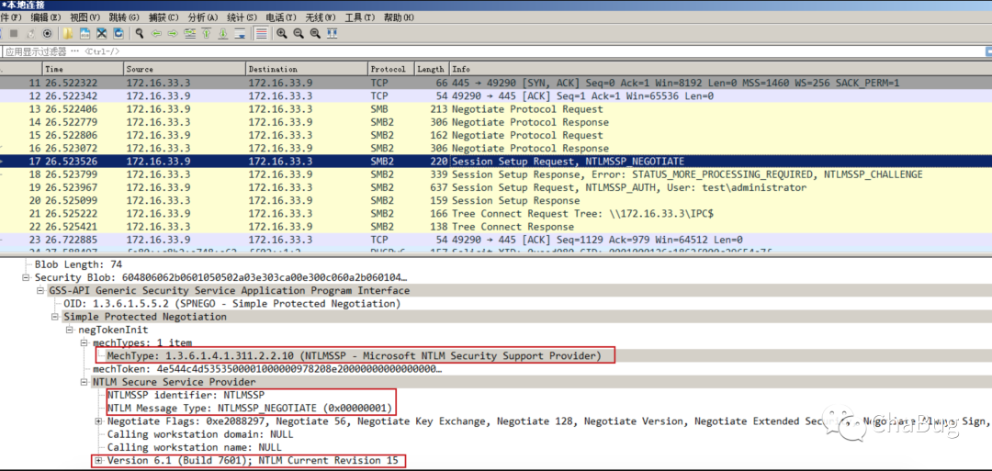Reset text zoom to normal size
Viewport: 992px width, 471px height.
[314, 33]
